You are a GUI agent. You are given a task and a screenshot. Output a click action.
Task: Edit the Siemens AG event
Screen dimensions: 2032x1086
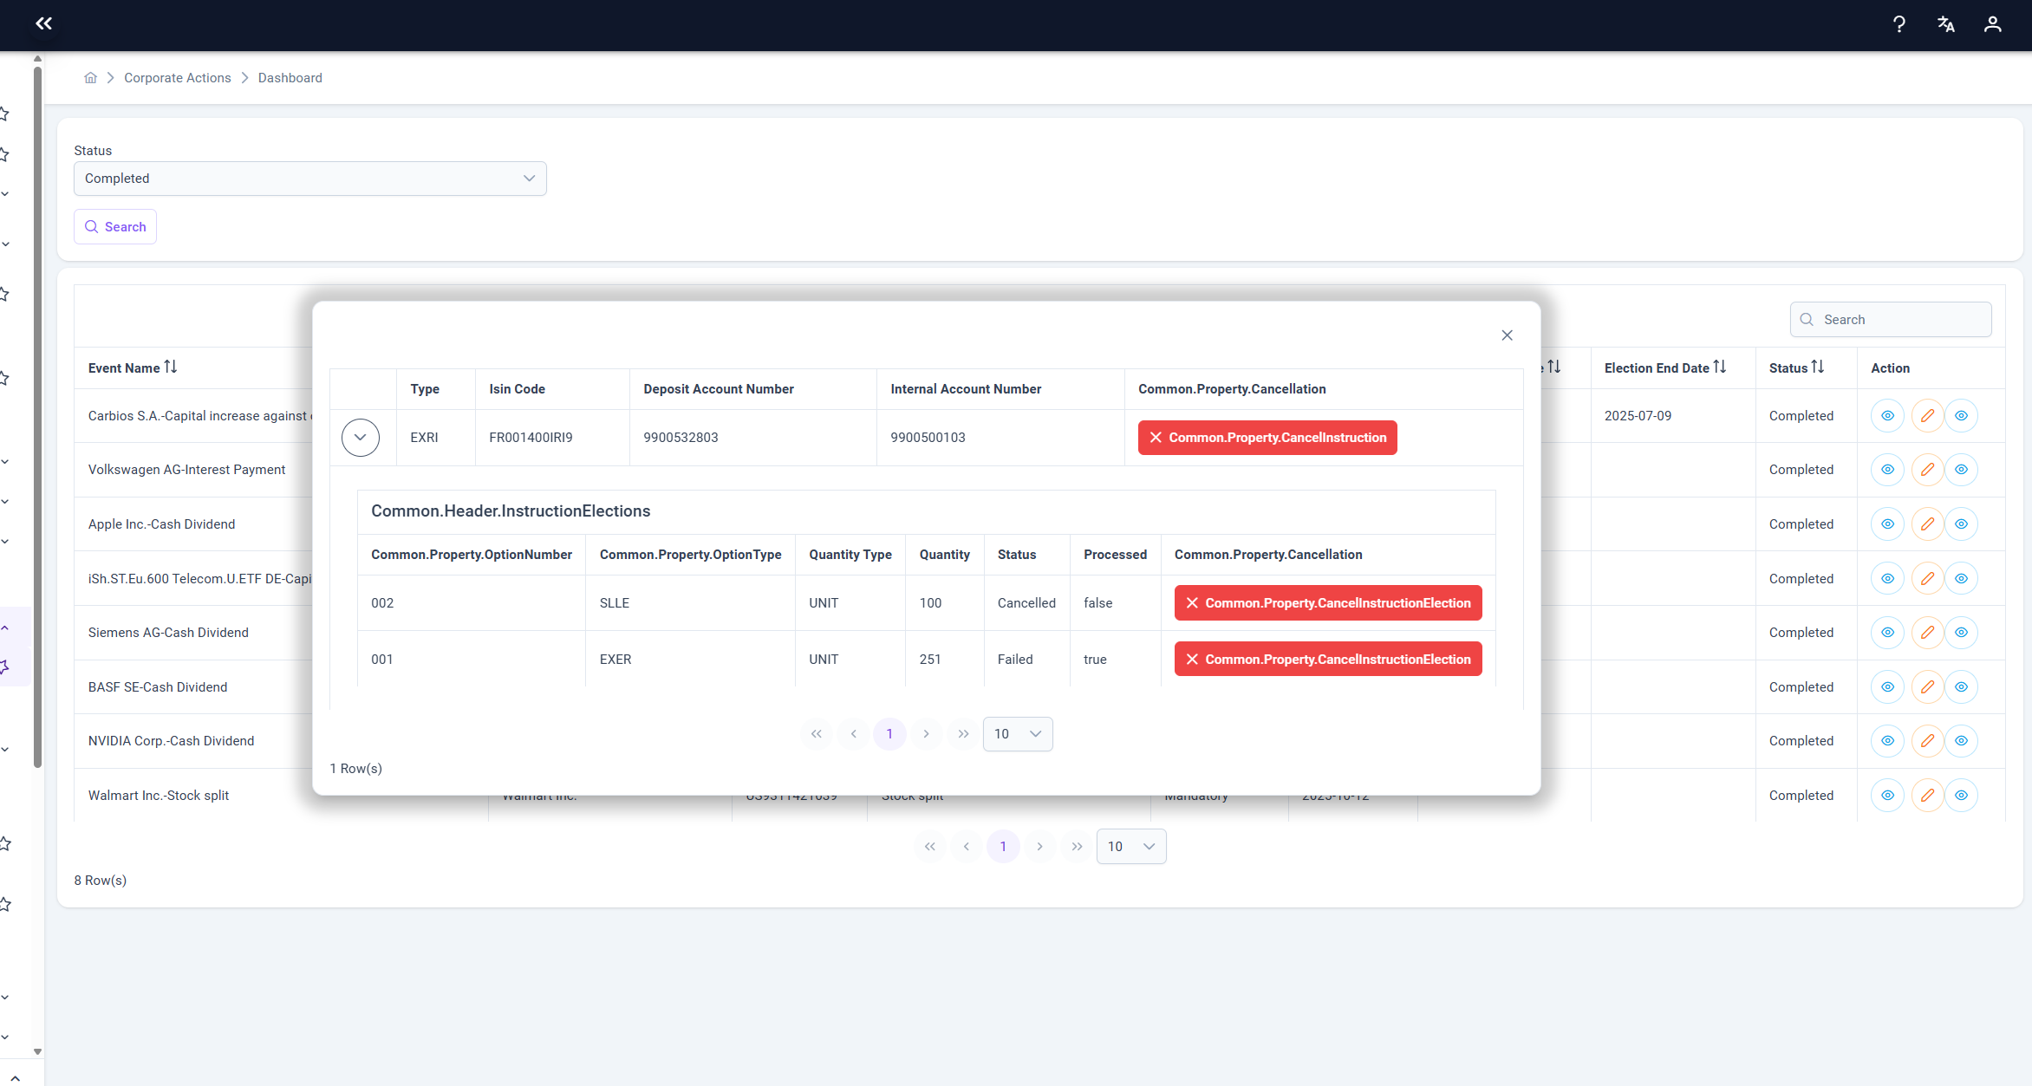(1927, 633)
